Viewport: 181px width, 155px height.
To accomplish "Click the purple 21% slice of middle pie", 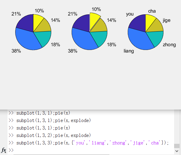I will (x=82, y=24).
